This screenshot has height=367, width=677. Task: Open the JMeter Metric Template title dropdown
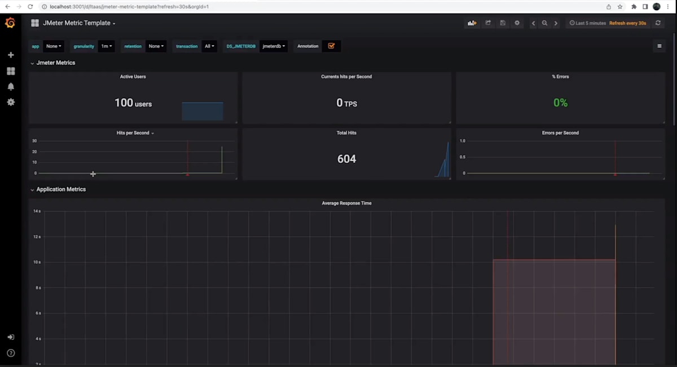(79, 23)
